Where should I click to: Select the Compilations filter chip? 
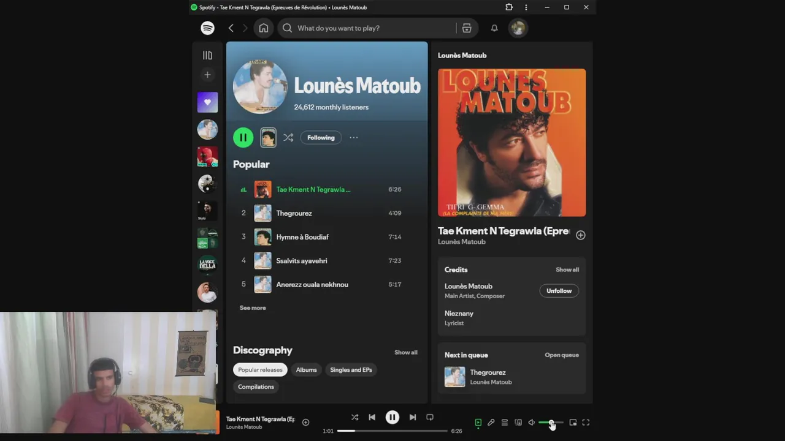(256, 387)
